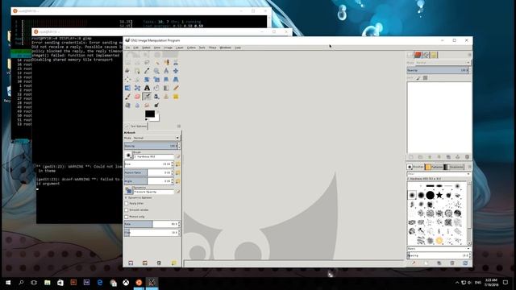Select the Scale tool

point(156,79)
